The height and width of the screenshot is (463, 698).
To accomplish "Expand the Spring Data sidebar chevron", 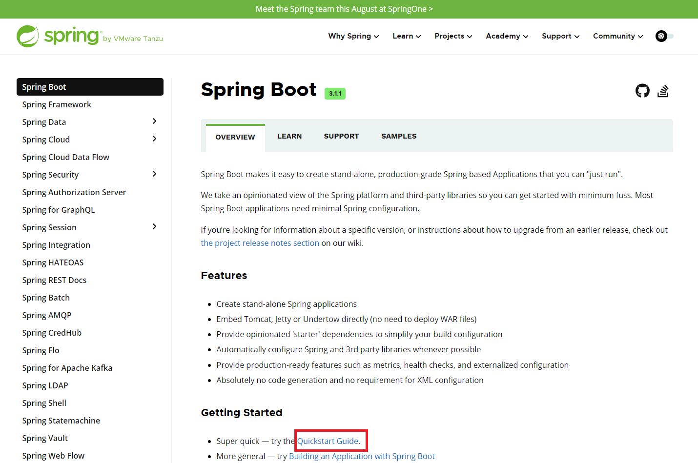I will click(154, 121).
